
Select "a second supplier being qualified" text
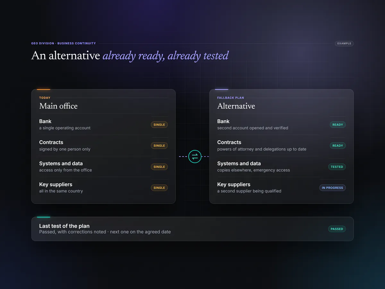[249, 191]
